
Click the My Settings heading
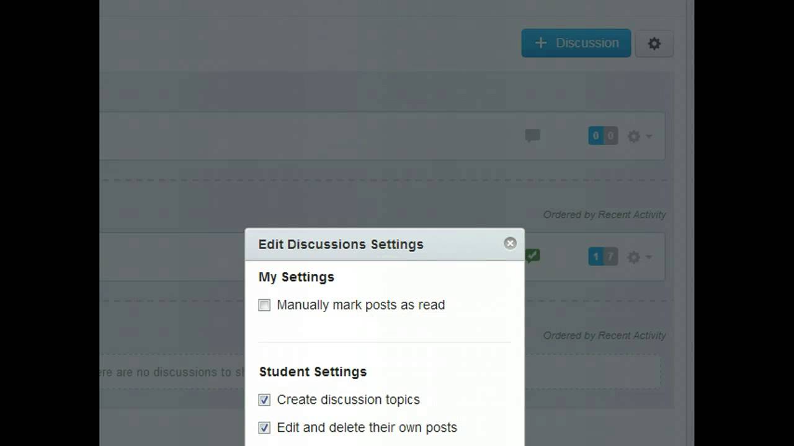(297, 277)
